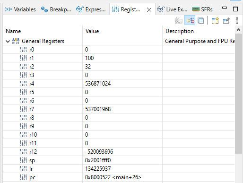This screenshot has width=243, height=183.
Task: Click the r7 value 537001968
Action: [x=98, y=109]
